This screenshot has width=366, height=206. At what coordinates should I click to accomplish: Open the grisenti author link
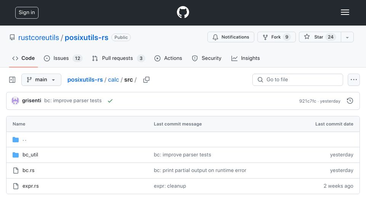[x=32, y=101]
